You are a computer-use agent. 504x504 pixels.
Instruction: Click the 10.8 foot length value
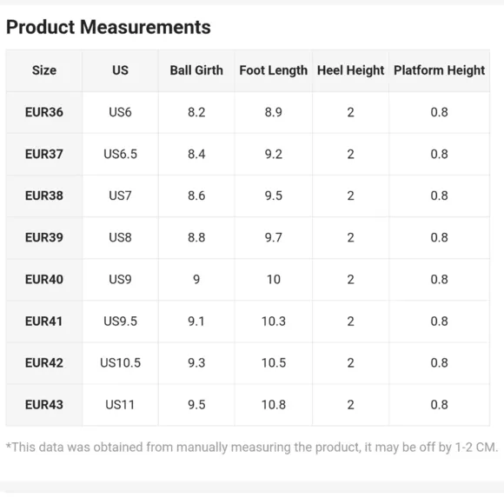pos(274,405)
